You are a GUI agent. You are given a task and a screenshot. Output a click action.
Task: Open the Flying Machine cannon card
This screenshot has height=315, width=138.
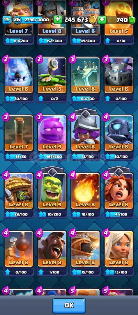[x=85, y=249]
